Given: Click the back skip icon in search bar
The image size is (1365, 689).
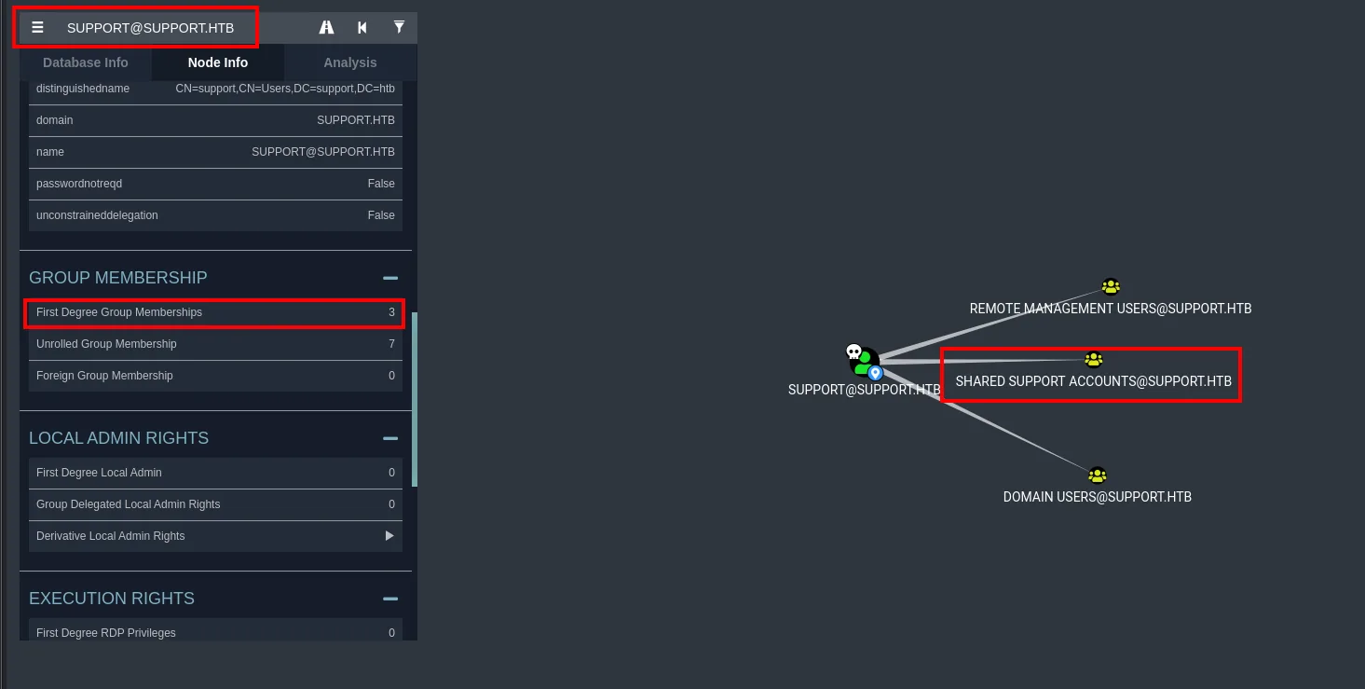Looking at the screenshot, I should tap(362, 28).
